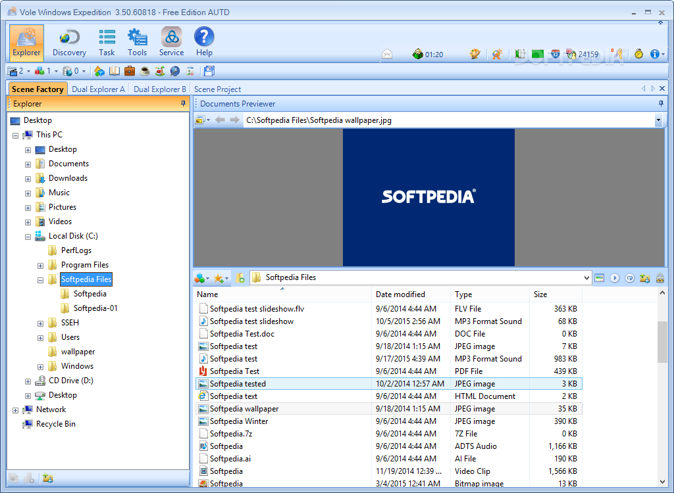The image size is (674, 493).
Task: Open the favorites star dropdown
Action: (x=226, y=278)
